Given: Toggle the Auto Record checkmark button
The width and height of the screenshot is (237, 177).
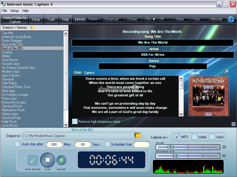Looking at the screenshot, I should point(33,160).
